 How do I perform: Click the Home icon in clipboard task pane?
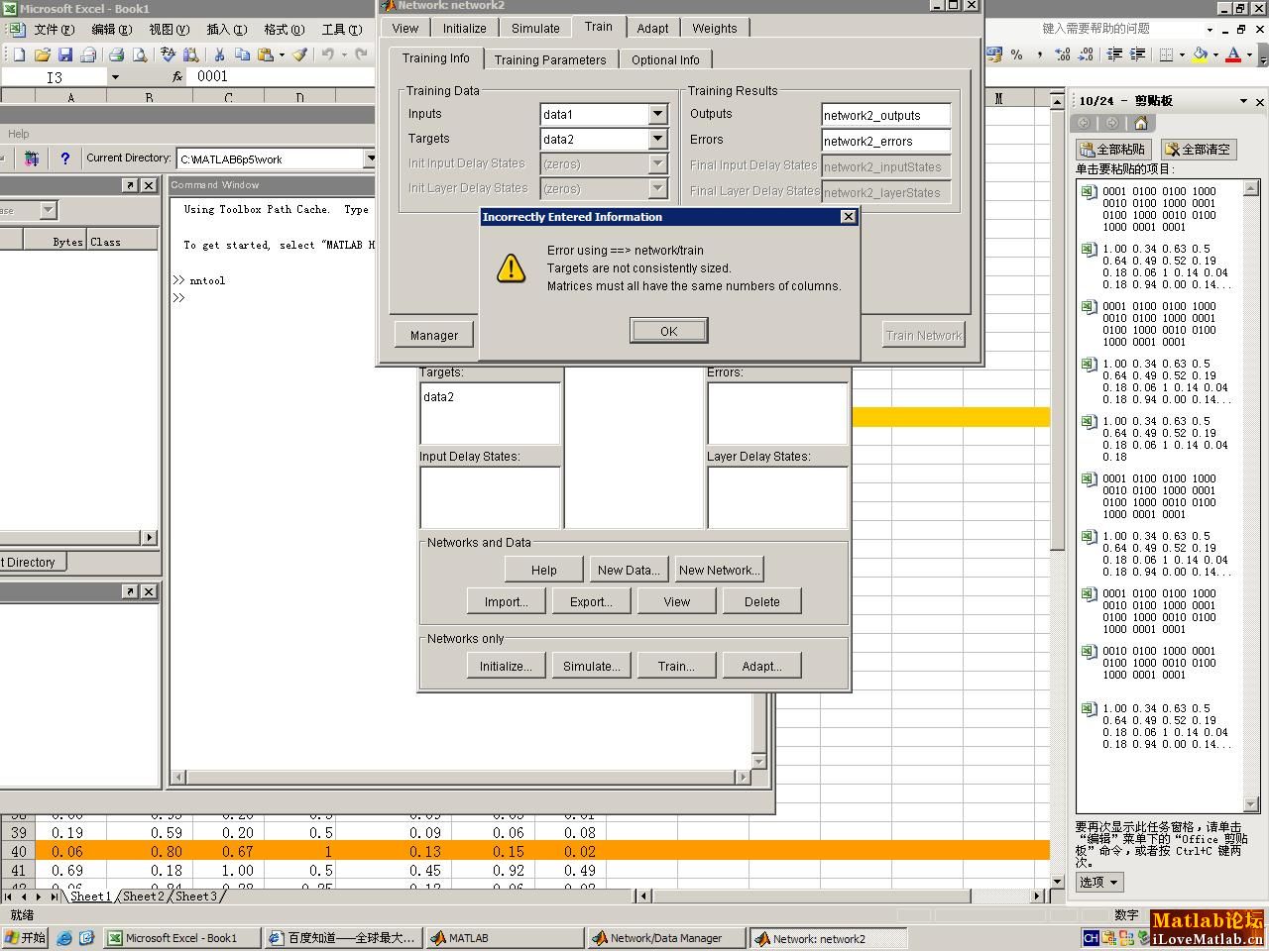(x=1140, y=123)
